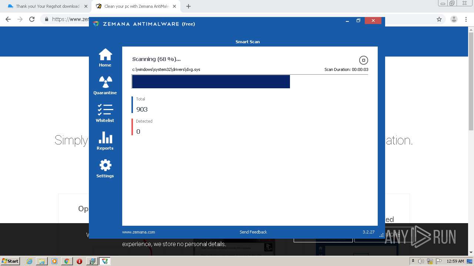
Task: Open the Reports section
Action: tap(105, 141)
